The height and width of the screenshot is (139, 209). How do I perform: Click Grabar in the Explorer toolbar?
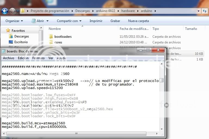[115, 21]
